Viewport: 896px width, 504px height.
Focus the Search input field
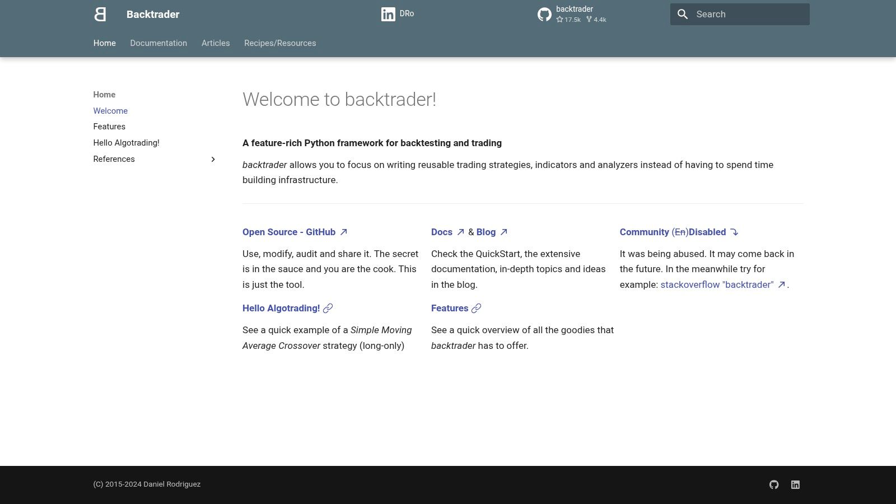[740, 14]
